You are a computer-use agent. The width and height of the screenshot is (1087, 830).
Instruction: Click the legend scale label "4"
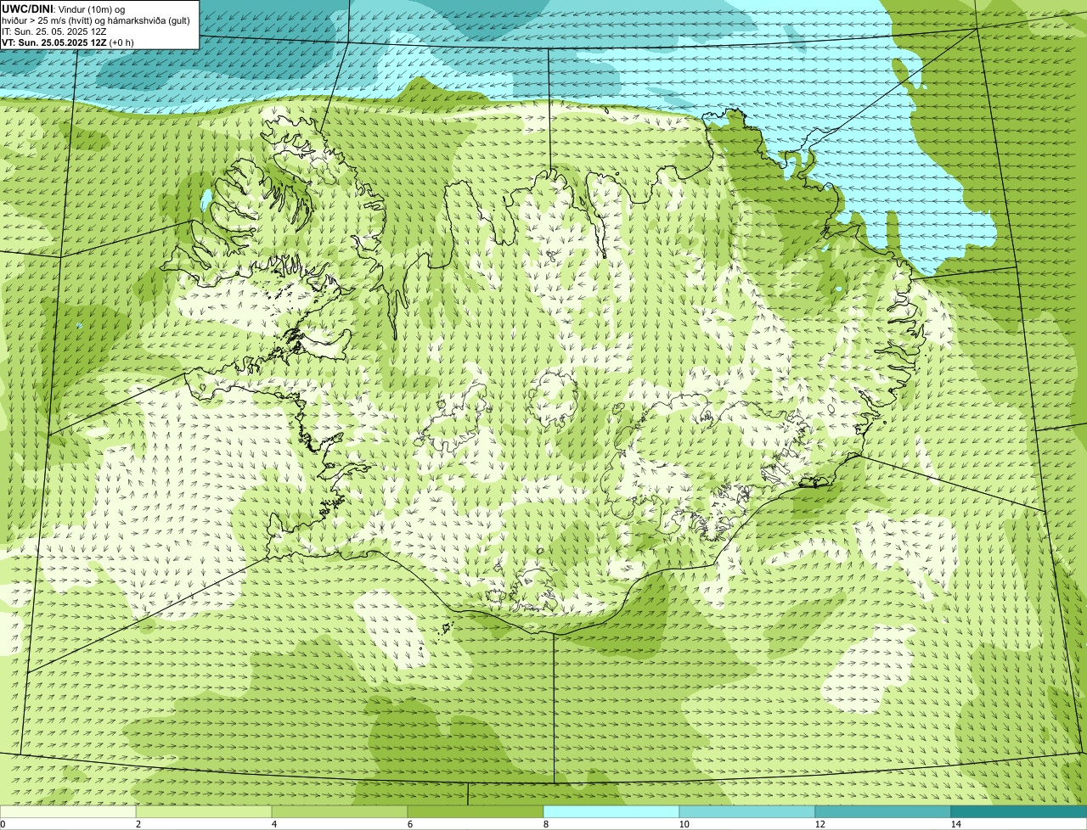coord(273,824)
